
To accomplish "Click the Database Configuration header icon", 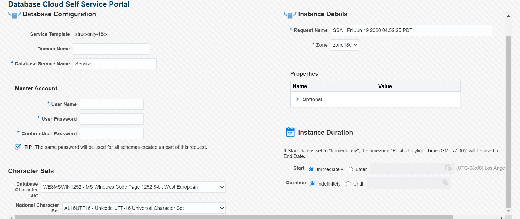I will [15, 15].
